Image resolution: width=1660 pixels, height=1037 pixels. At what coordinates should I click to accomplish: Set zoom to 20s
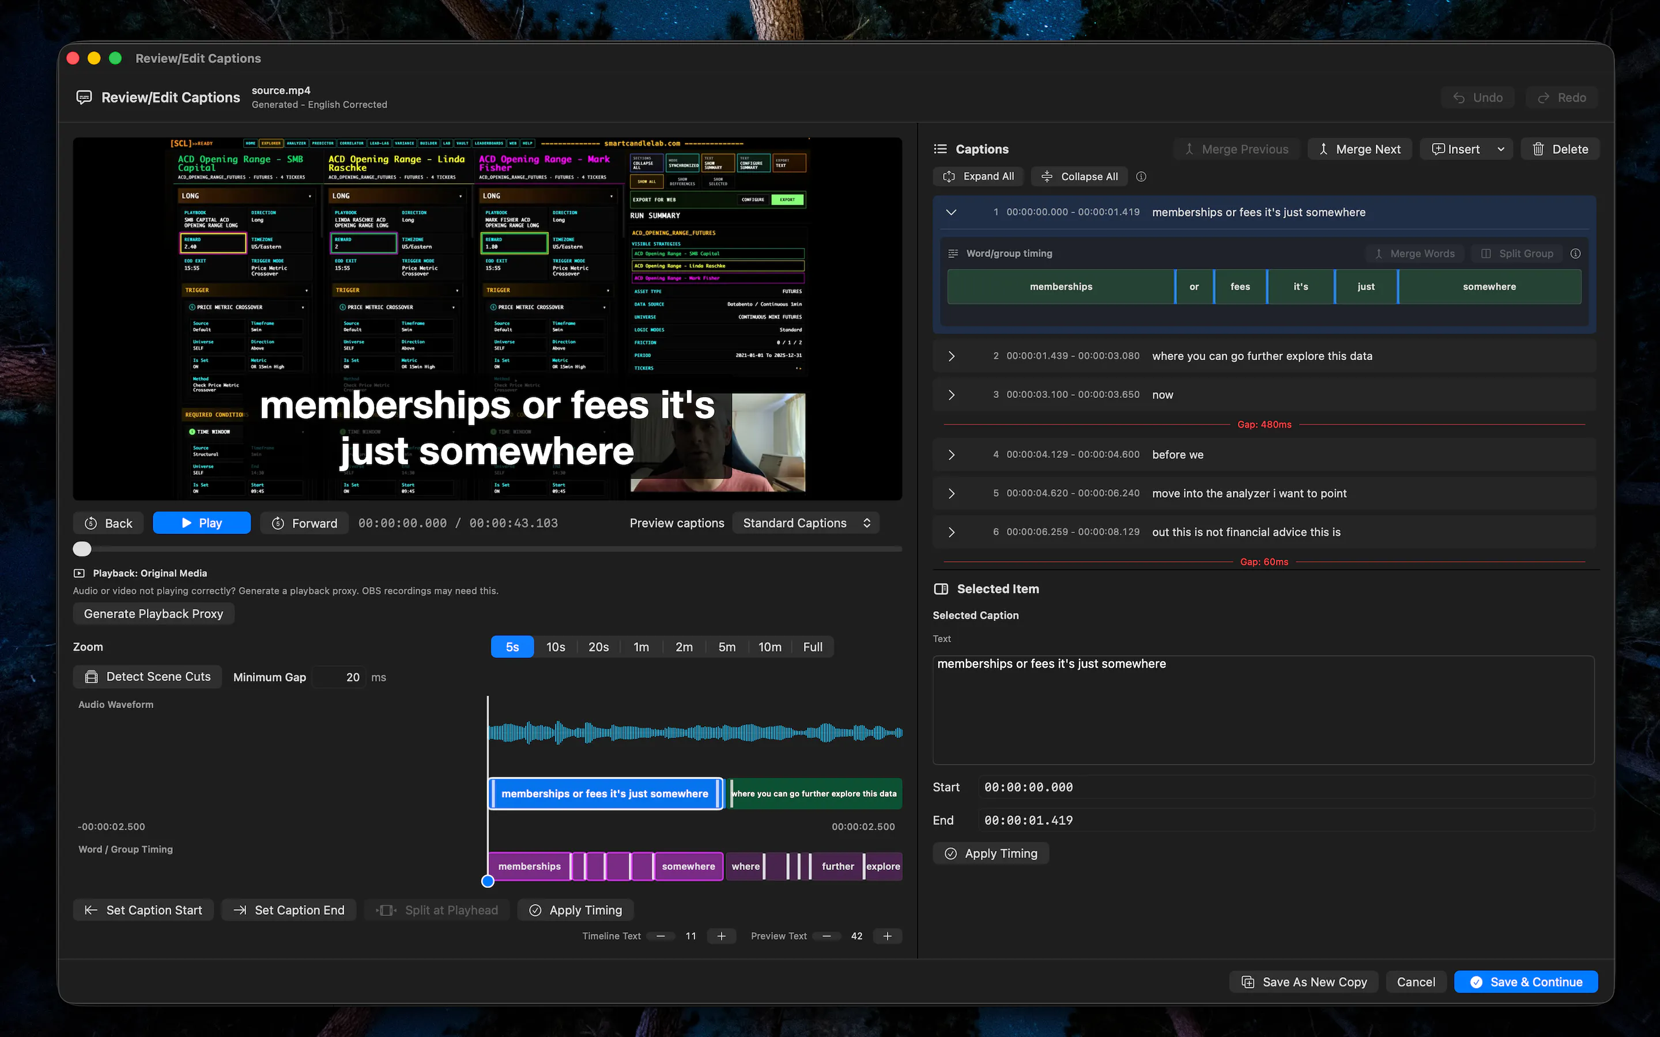pos(598,647)
